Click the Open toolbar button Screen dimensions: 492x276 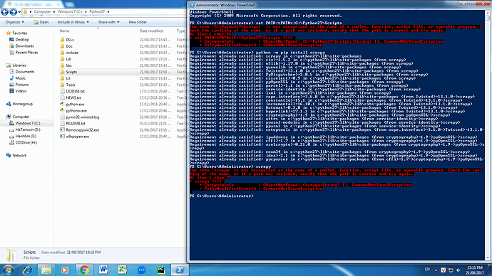[x=41, y=22]
